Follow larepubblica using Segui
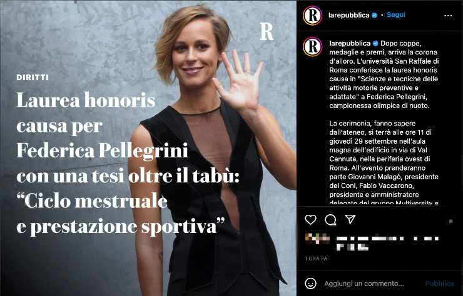 pos(396,15)
